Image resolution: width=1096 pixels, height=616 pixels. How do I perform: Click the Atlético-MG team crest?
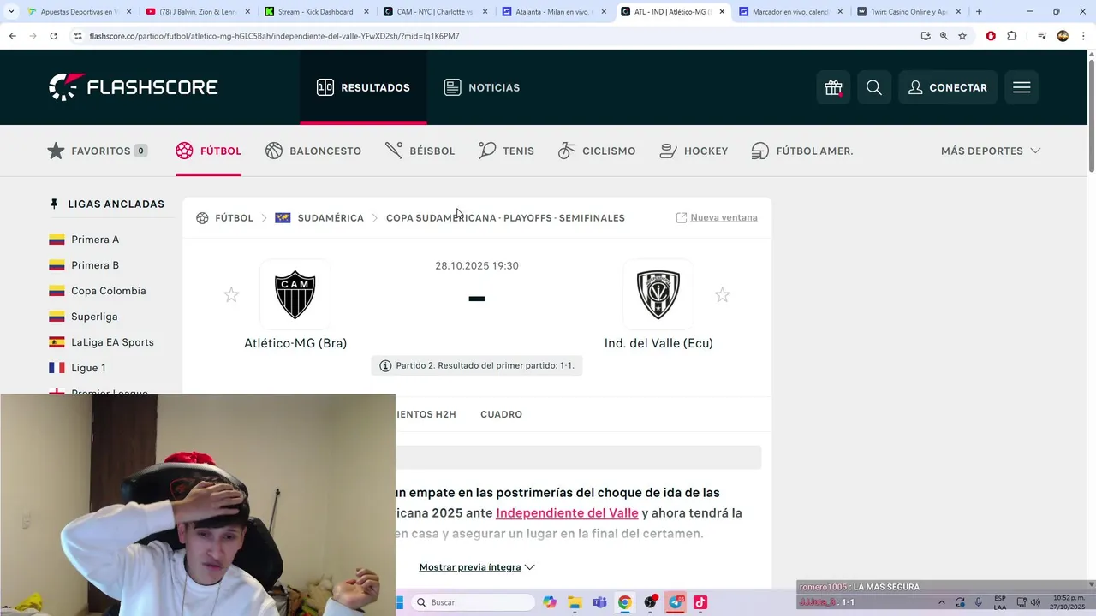(x=295, y=294)
